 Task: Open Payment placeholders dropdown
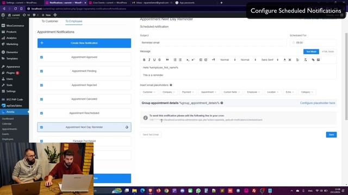click(x=188, y=92)
